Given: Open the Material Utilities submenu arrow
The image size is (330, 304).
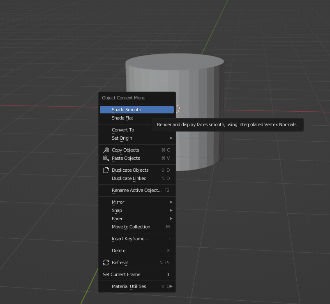Looking at the screenshot, I should click(171, 286).
